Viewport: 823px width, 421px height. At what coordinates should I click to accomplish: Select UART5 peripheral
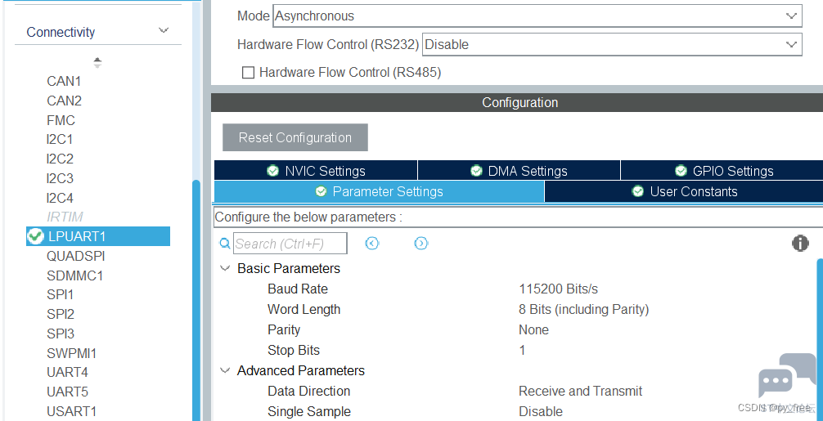coord(67,392)
